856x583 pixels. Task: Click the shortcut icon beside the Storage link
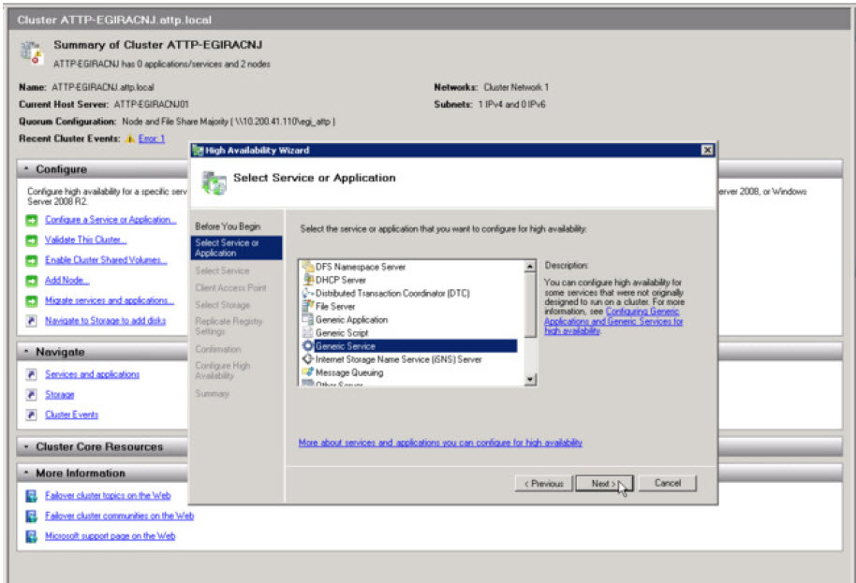pyautogui.click(x=32, y=394)
